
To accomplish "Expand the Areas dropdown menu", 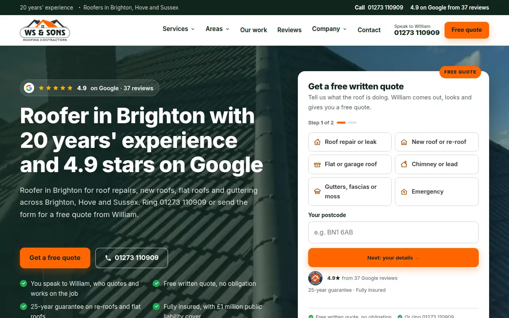I will coord(218,29).
